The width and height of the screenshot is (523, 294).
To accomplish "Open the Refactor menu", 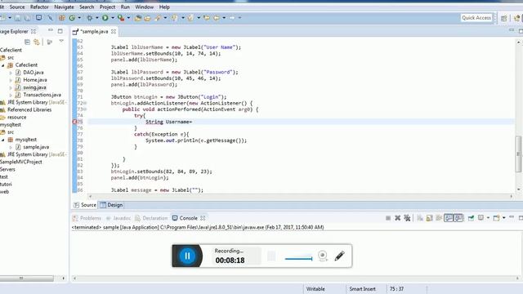I will pyautogui.click(x=39, y=7).
